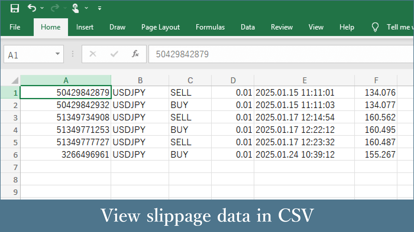Select column D header
414x232 pixels.
(x=233, y=80)
